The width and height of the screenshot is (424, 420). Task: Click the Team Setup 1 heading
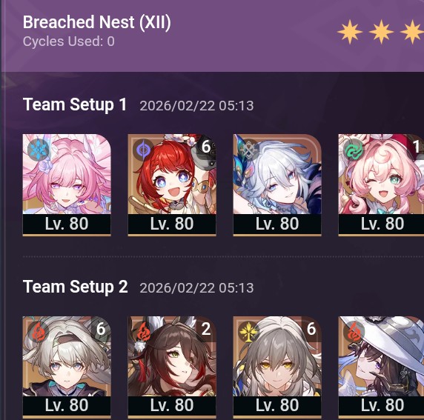[x=75, y=104]
